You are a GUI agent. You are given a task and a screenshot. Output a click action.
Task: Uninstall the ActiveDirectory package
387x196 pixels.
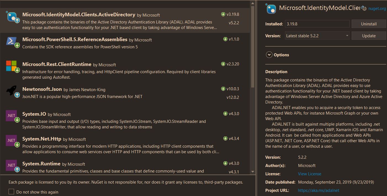(369, 24)
